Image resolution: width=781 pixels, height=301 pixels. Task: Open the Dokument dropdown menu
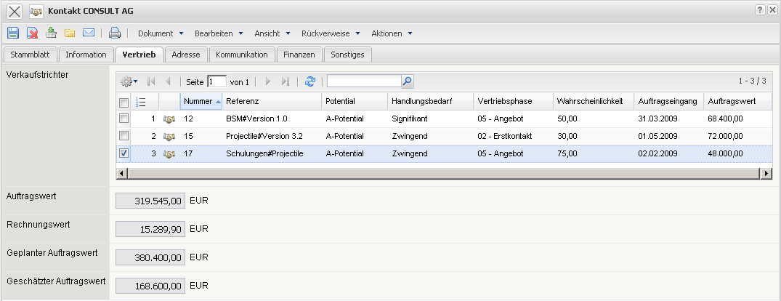161,33
